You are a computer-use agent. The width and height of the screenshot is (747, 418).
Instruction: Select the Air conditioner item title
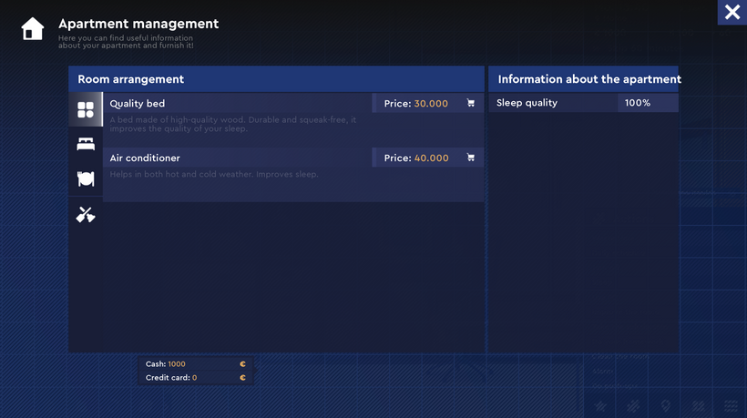145,158
